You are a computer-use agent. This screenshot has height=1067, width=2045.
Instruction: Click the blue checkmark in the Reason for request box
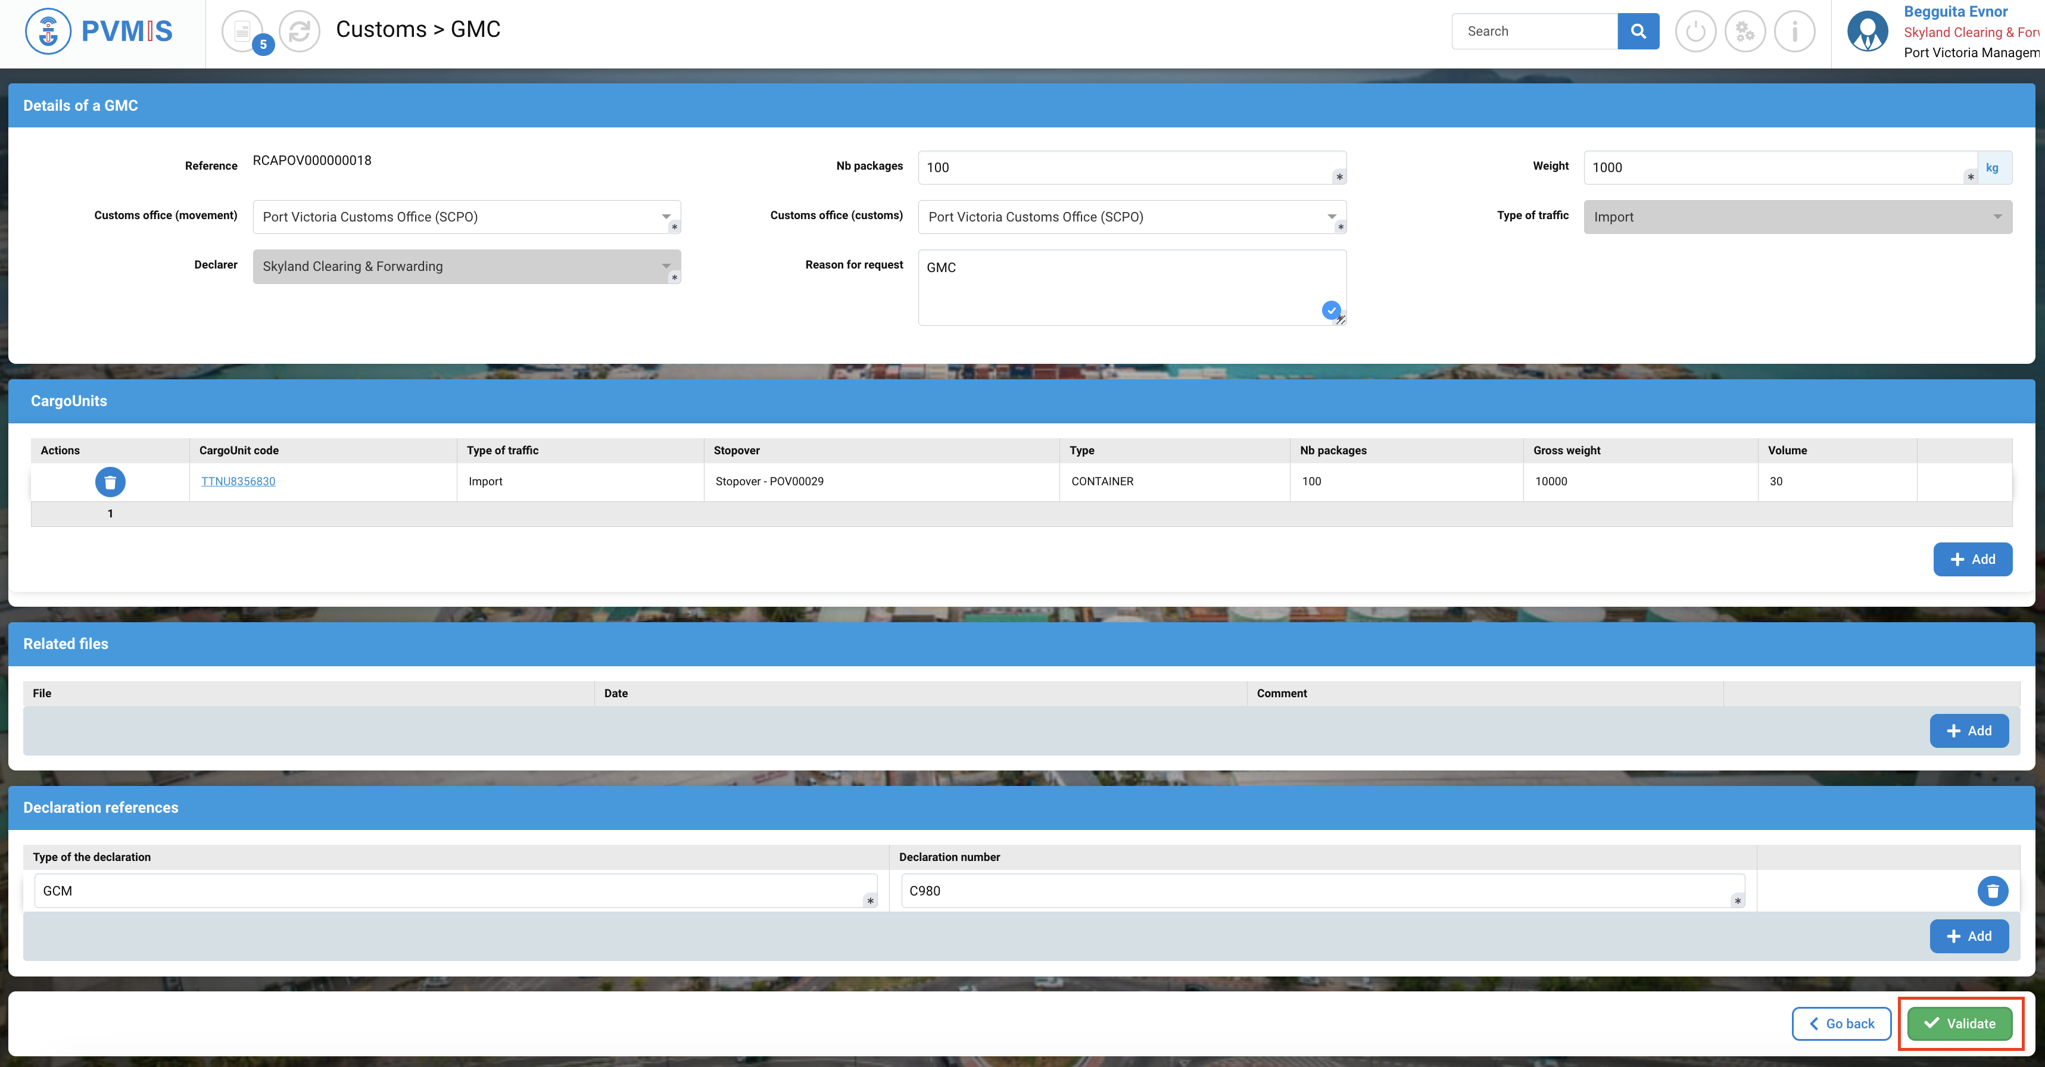click(x=1332, y=310)
